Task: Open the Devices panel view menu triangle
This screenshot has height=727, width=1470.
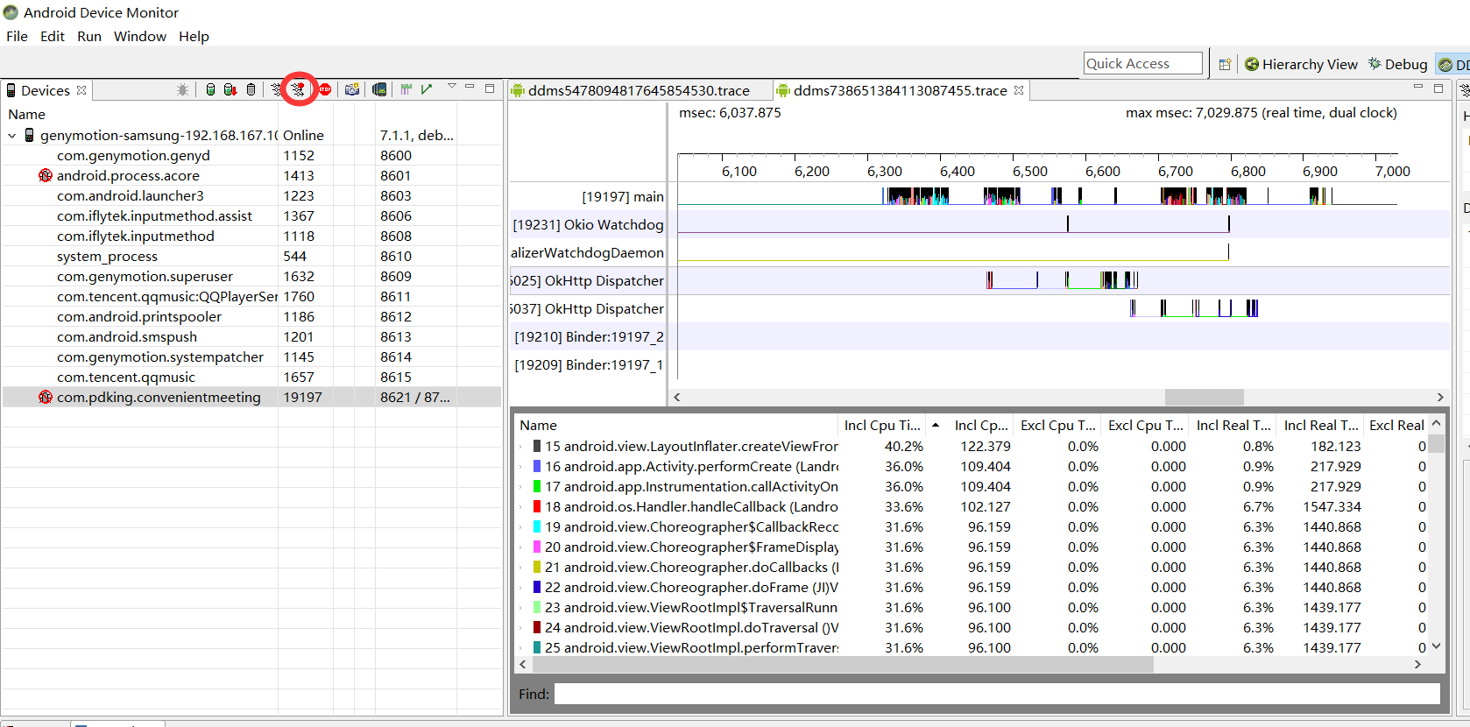Action: 452,86
